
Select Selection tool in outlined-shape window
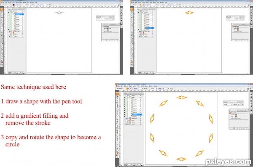click(x=2, y=12)
